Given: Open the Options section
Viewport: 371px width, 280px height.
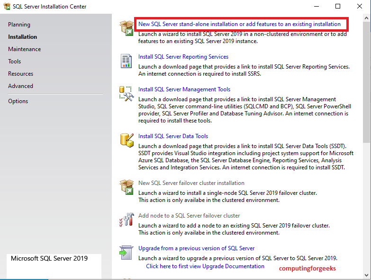Looking at the screenshot, I should (18, 101).
